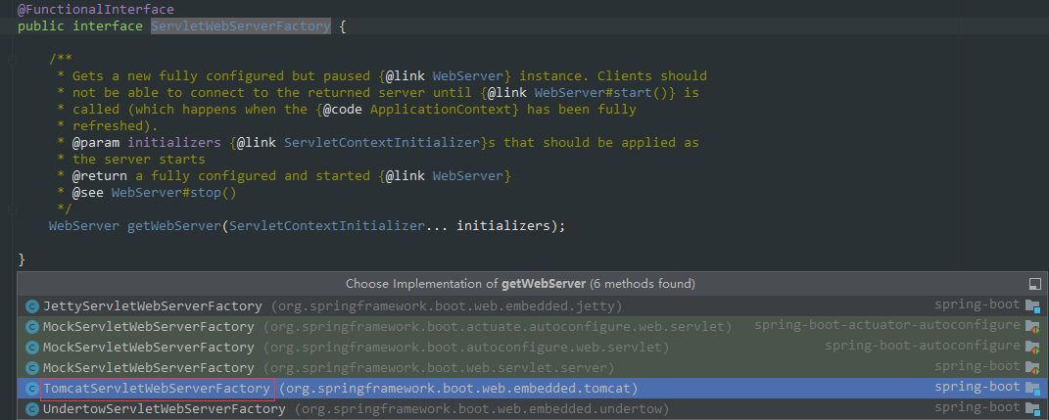Click the getWebServer method name in code
The image size is (1049, 420).
(x=174, y=226)
